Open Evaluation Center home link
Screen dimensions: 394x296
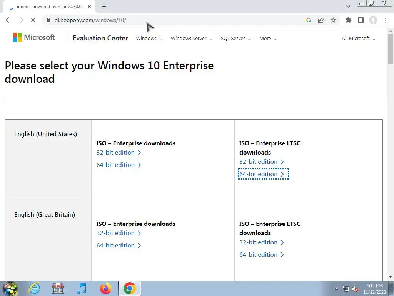coord(100,38)
